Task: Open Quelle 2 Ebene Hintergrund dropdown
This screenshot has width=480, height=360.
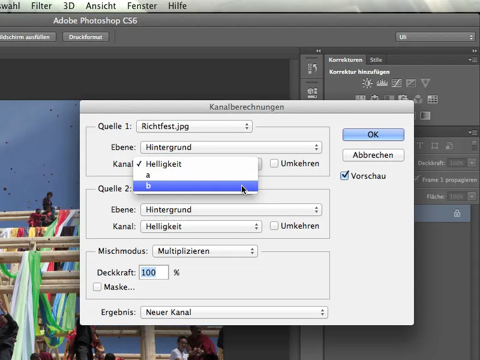Action: [x=231, y=209]
